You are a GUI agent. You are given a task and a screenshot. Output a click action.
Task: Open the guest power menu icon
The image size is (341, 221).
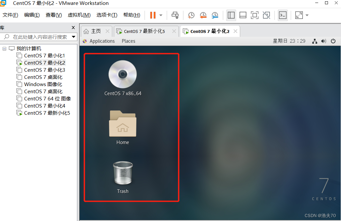333,41
